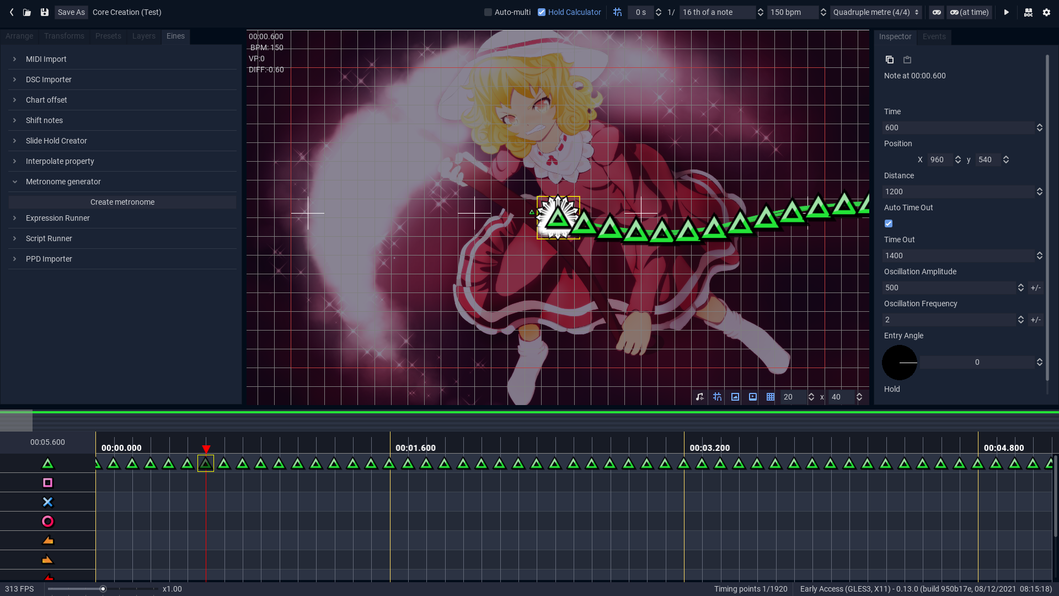Click the Distance field showing 1200
The image size is (1059, 596).
[959, 191]
